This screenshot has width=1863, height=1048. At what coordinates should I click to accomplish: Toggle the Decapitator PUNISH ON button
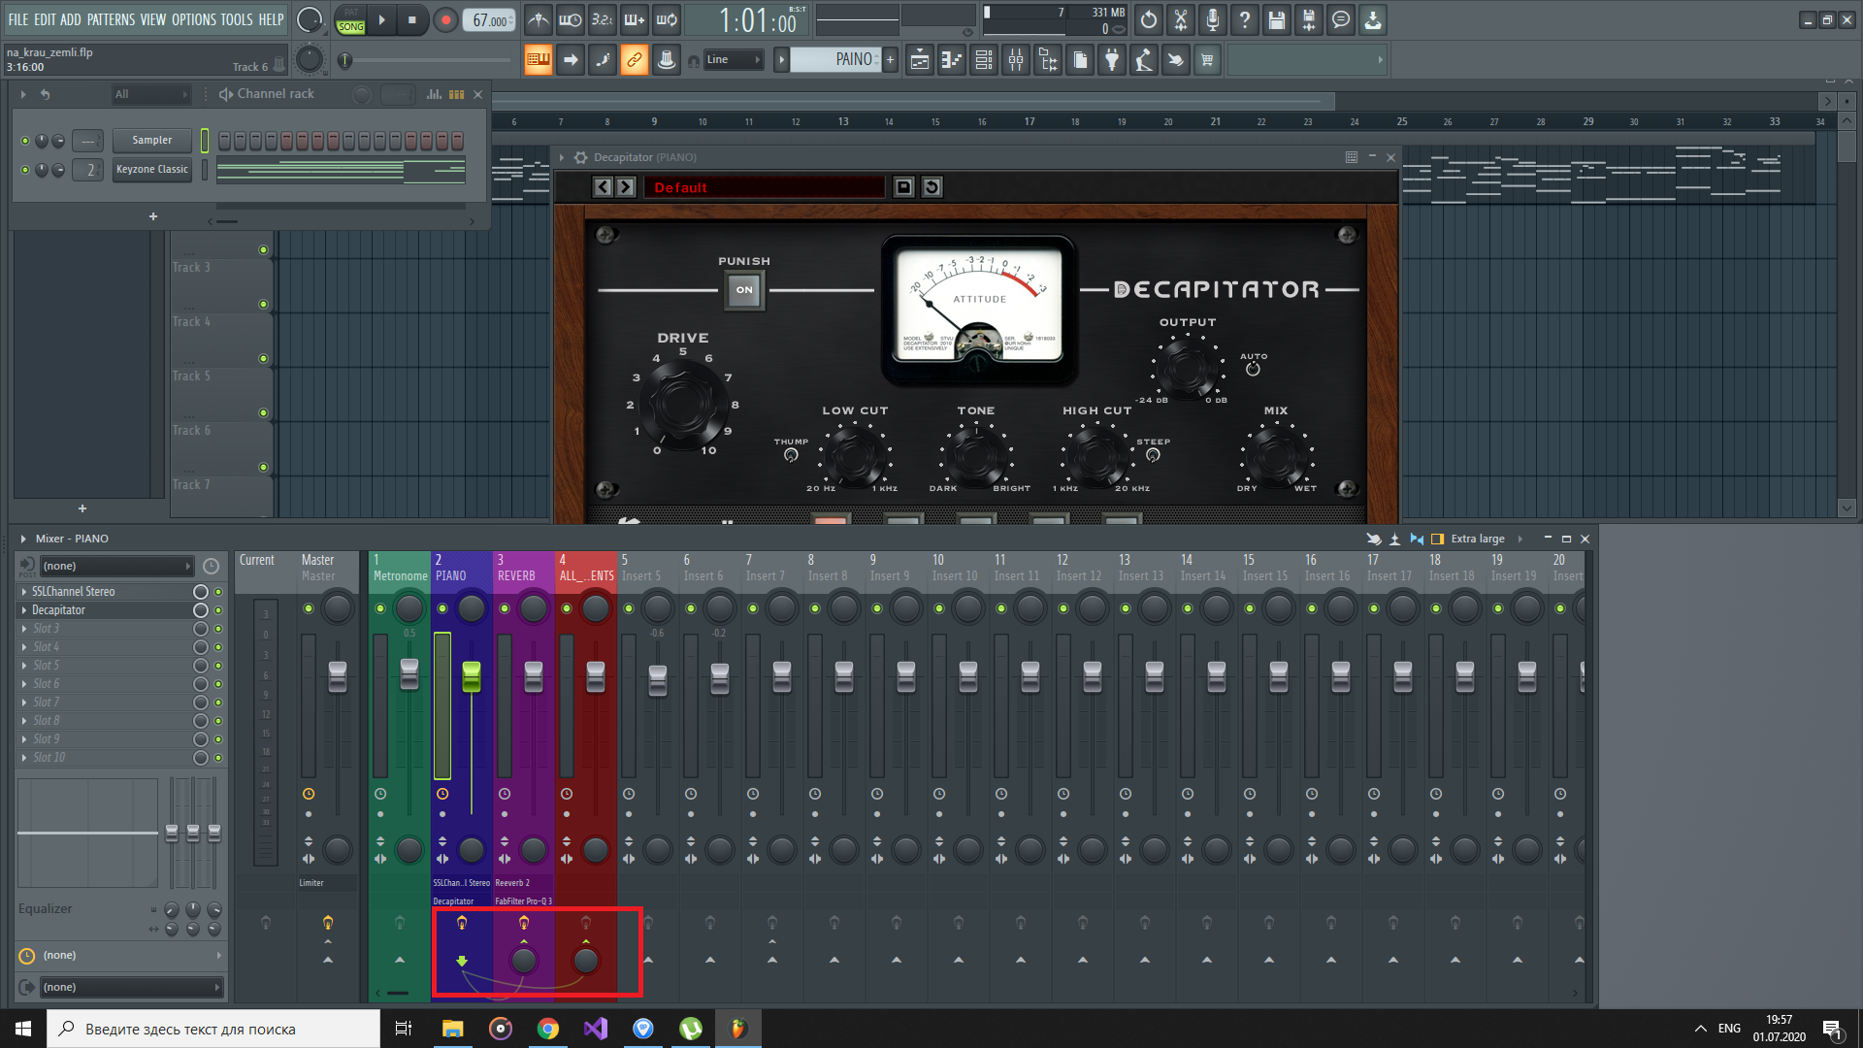coord(744,290)
